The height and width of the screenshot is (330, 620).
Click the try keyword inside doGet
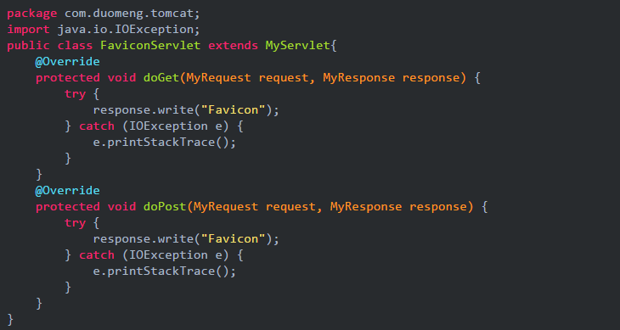click(x=75, y=94)
